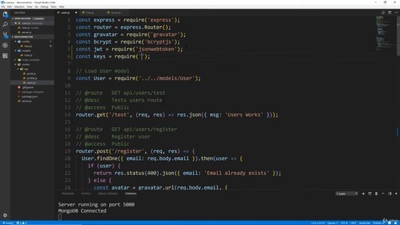400x225 pixels.
Task: Click the line and column indicator
Action: pos(317,223)
